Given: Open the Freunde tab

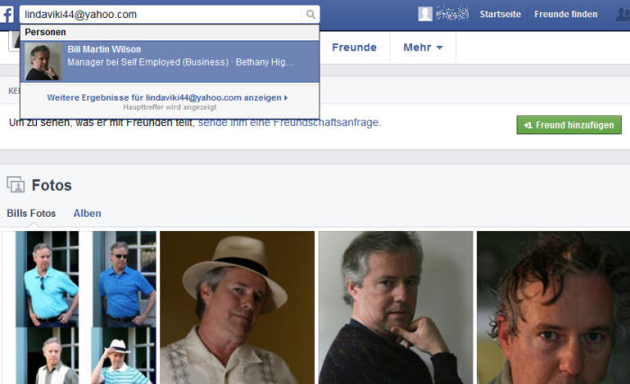Looking at the screenshot, I should (x=354, y=48).
